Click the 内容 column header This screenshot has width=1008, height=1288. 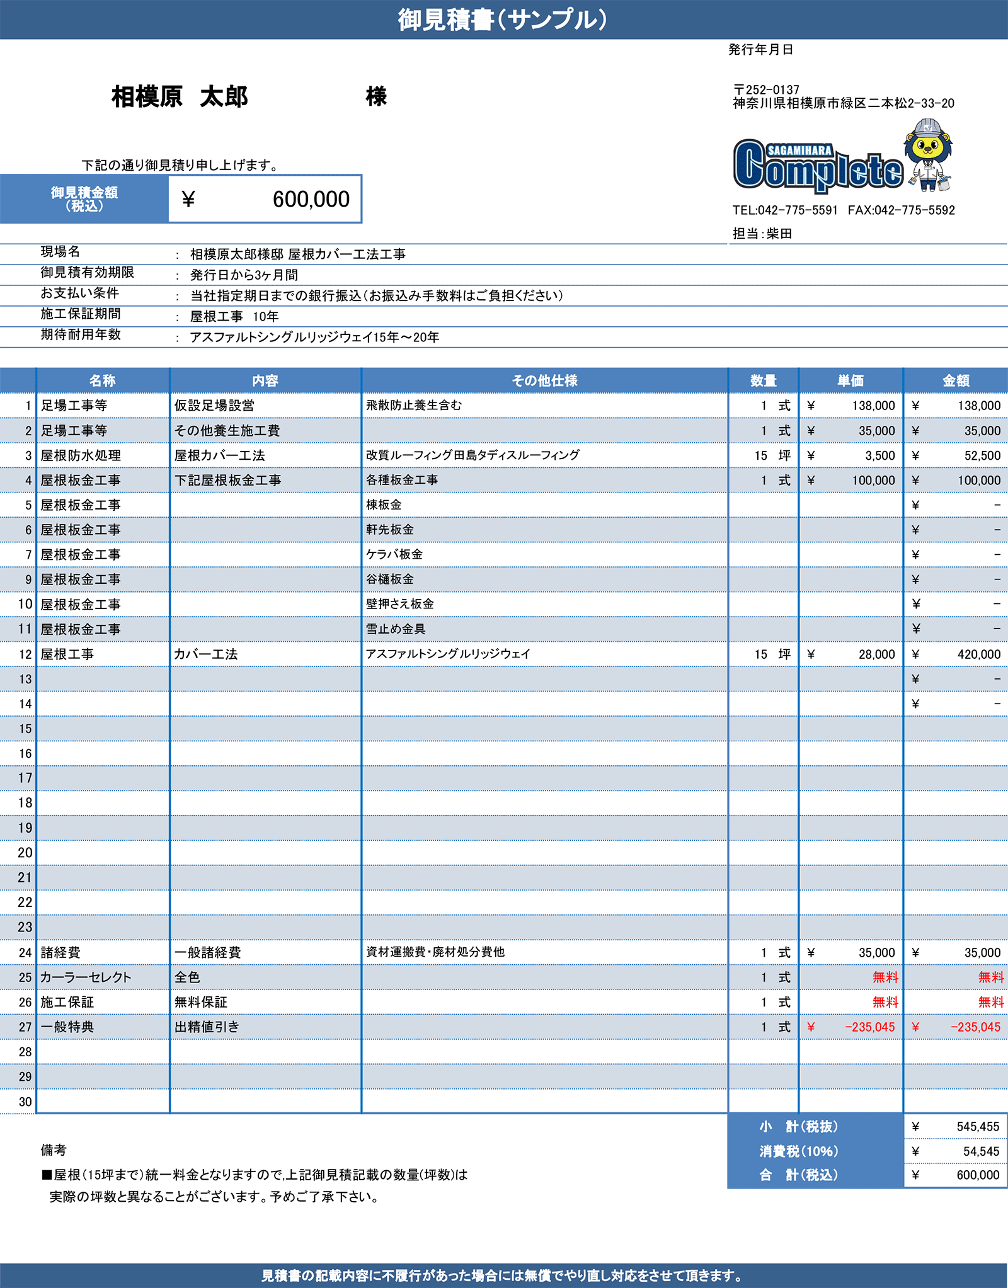click(265, 380)
